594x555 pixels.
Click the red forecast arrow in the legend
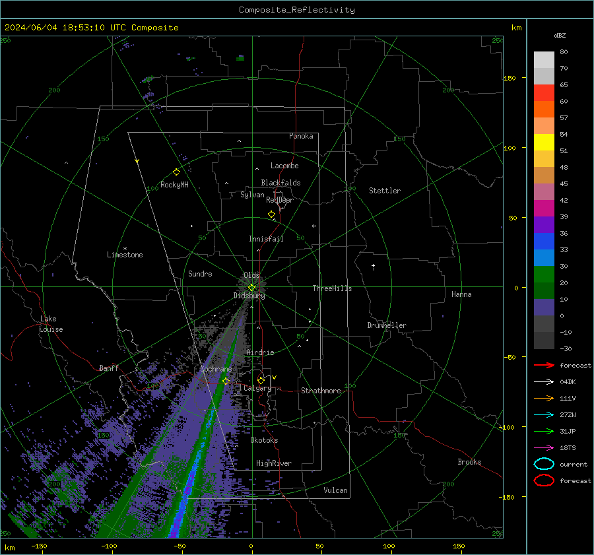(544, 365)
